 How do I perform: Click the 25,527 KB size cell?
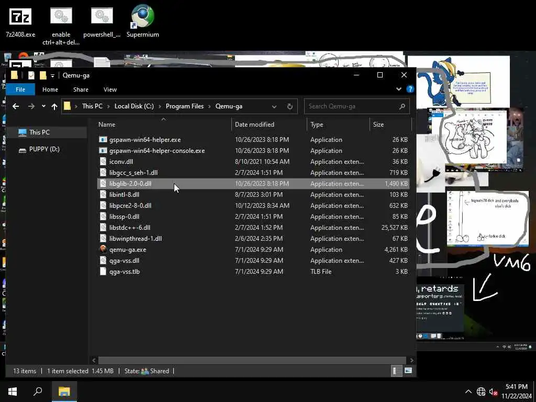pyautogui.click(x=395, y=228)
